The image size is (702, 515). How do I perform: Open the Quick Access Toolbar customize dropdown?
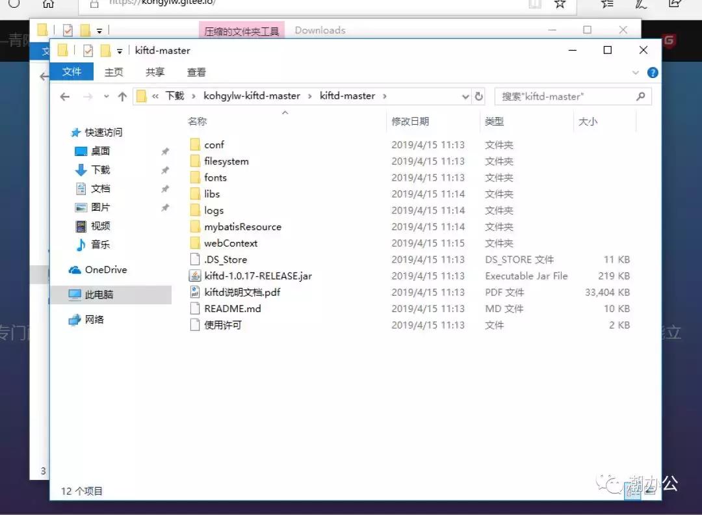pos(120,50)
